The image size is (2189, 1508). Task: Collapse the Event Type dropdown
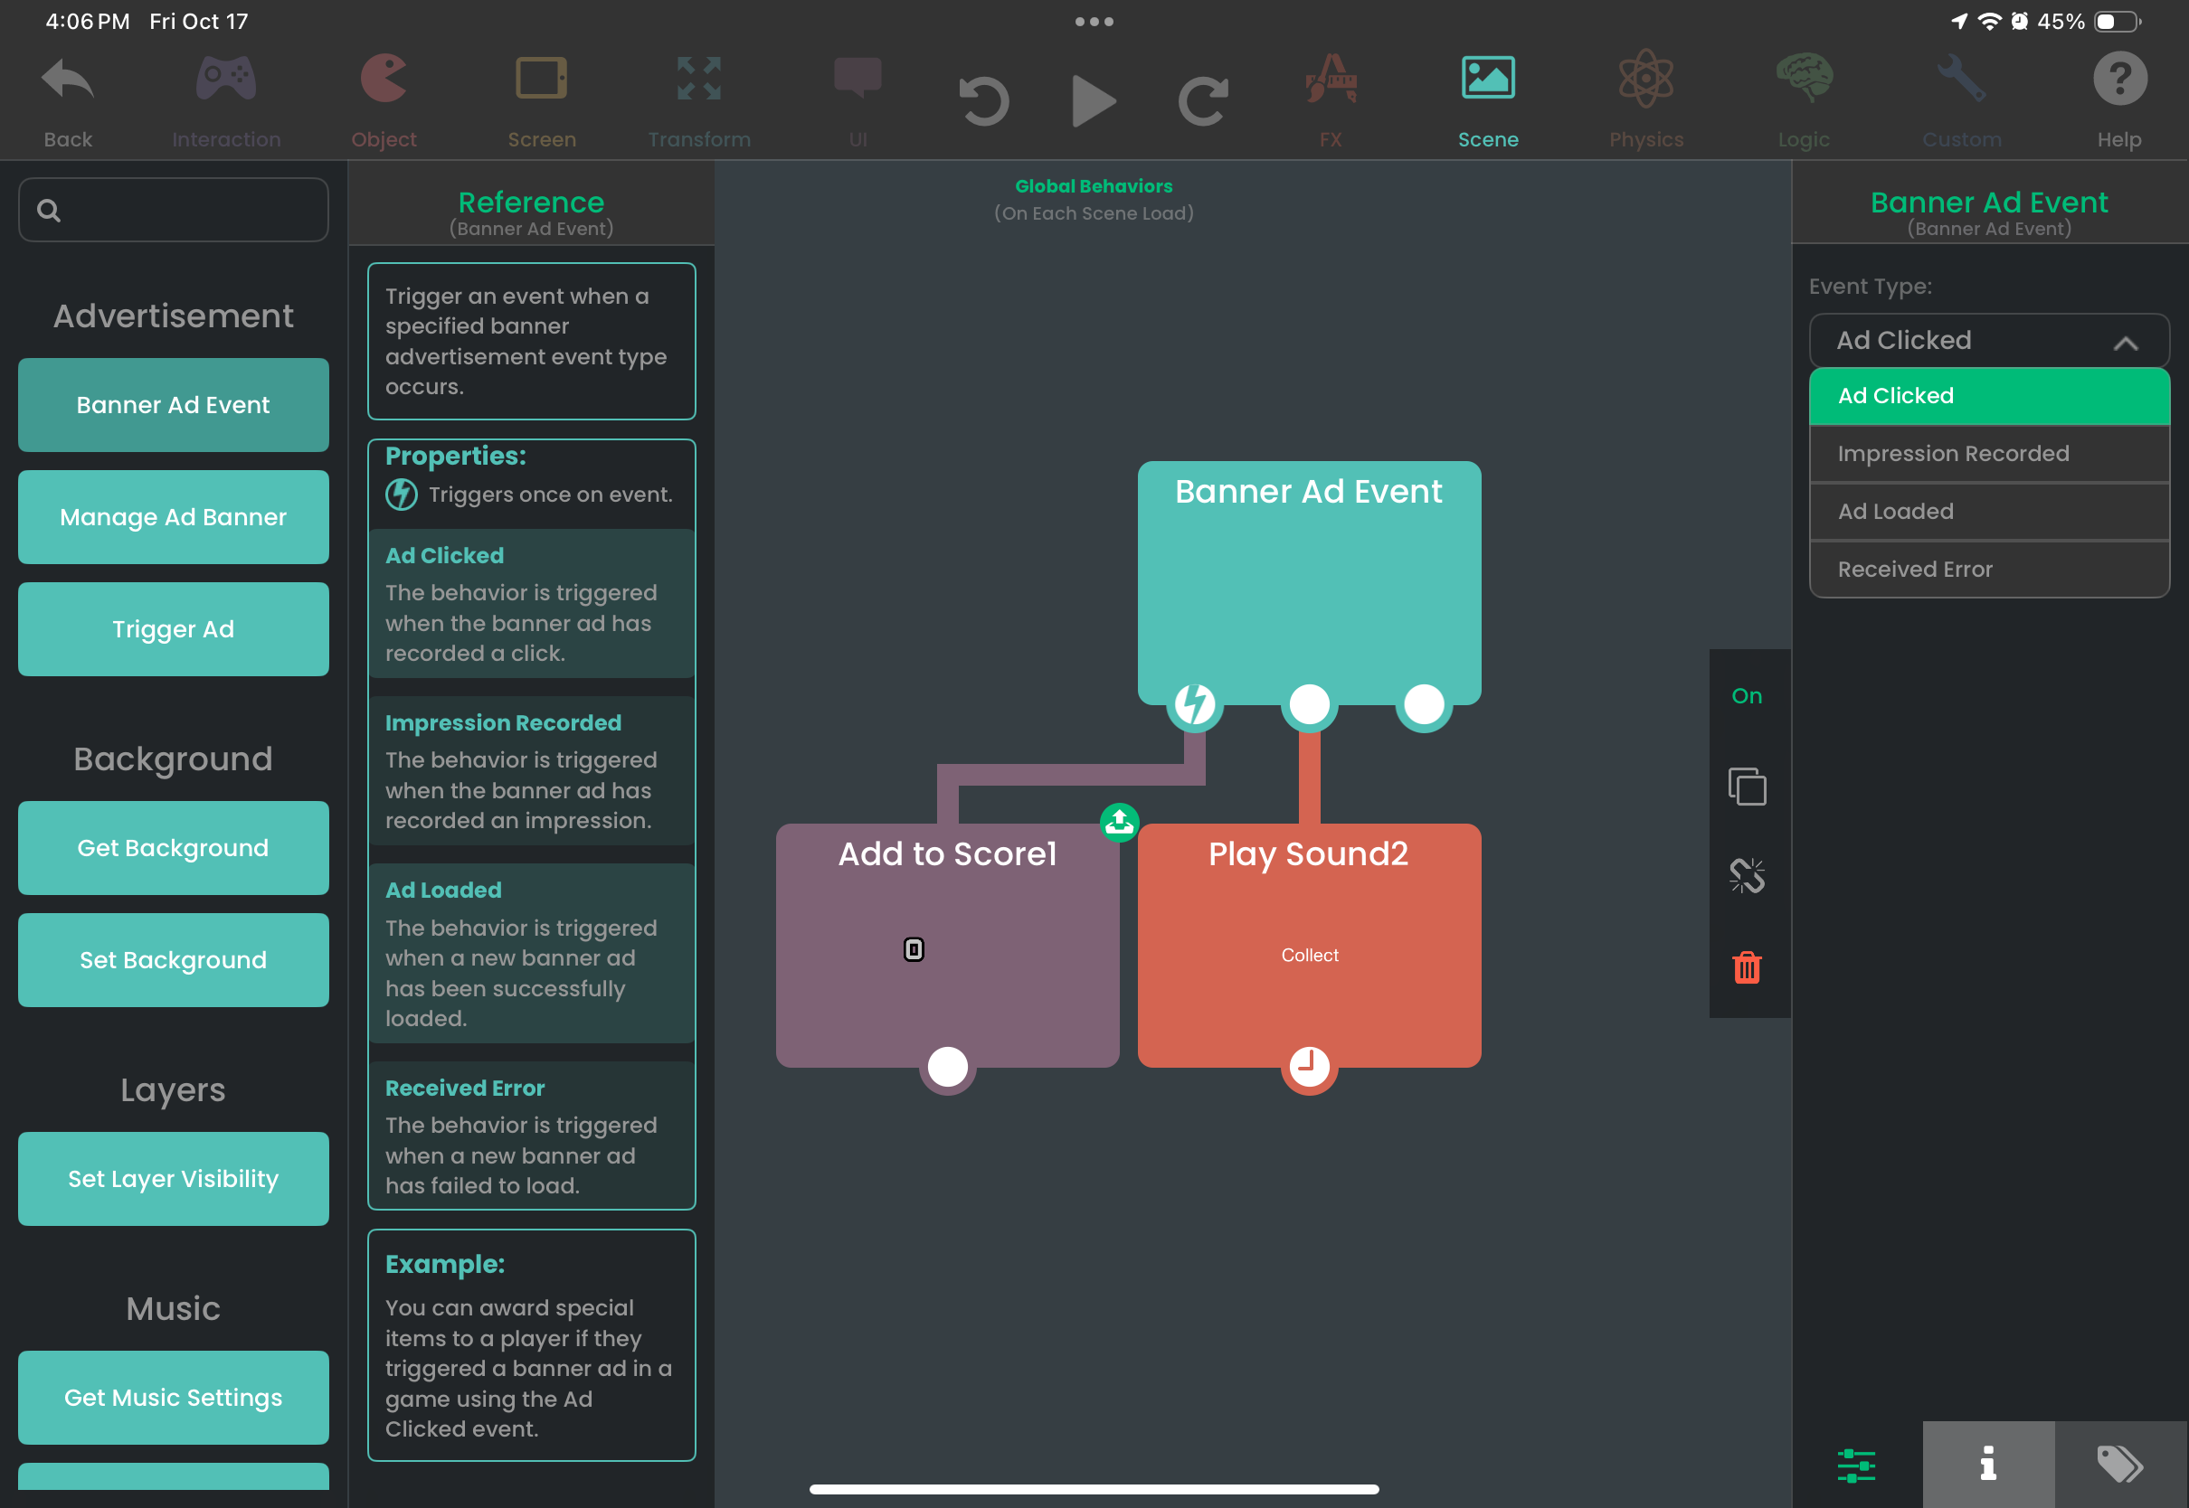(x=2126, y=342)
